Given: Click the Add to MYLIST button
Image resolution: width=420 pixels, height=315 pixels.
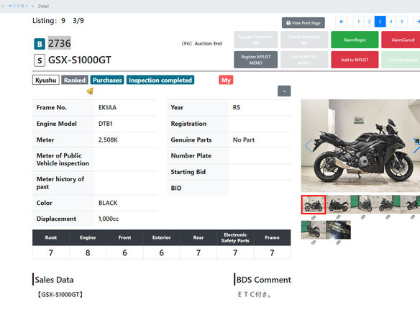Looking at the screenshot, I should click(x=355, y=60).
